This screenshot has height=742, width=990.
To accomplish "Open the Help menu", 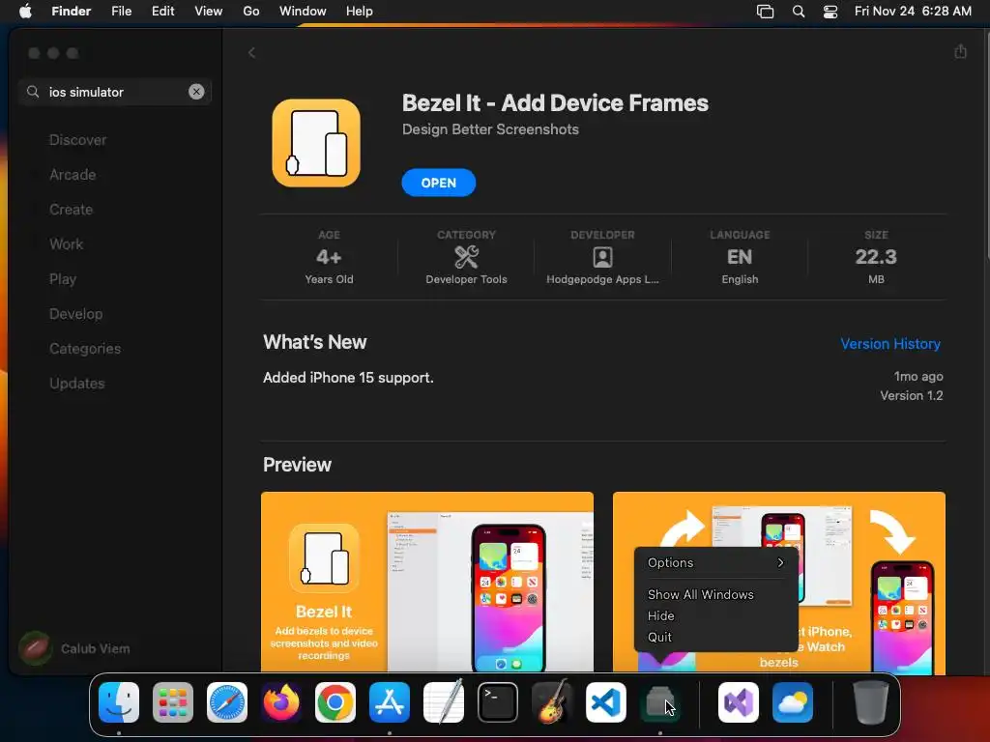I will coord(360,11).
